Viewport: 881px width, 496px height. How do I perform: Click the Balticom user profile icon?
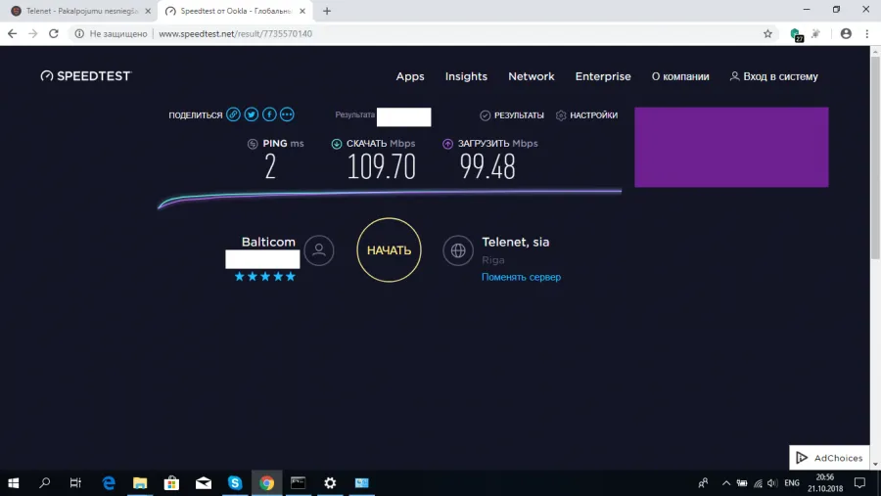click(x=319, y=250)
